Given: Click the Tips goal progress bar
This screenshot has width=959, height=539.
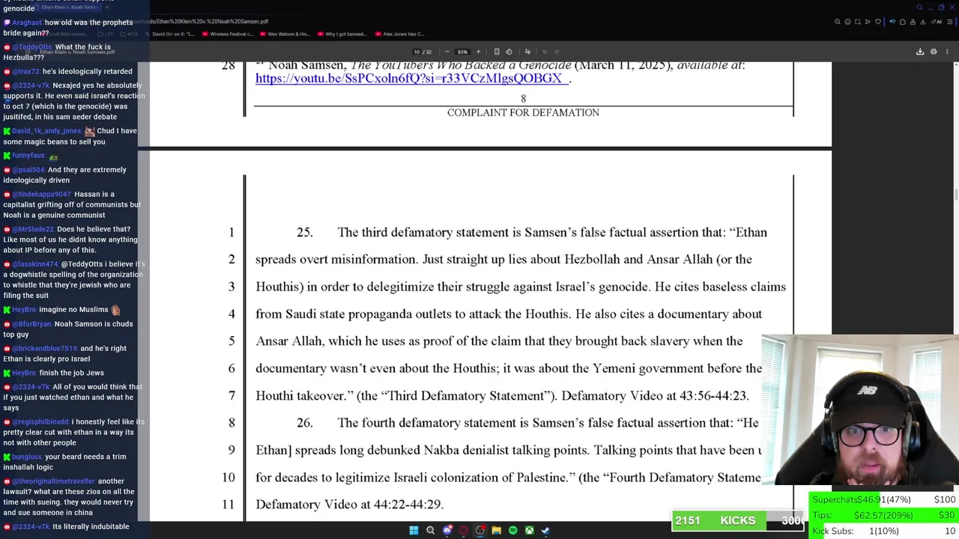Looking at the screenshot, I should (884, 515).
